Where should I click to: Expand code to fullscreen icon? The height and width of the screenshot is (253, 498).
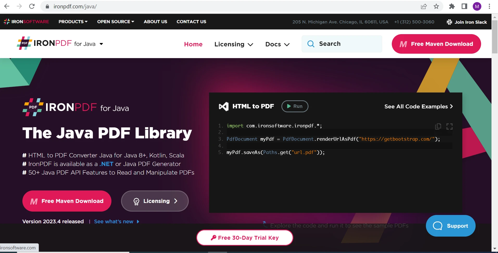click(450, 126)
